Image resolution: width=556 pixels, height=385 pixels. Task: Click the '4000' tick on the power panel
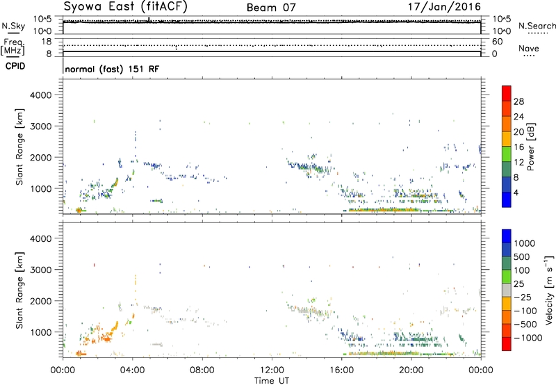40,95
